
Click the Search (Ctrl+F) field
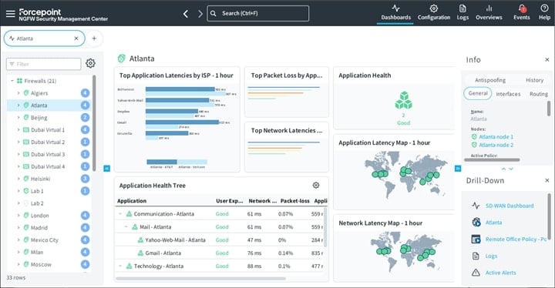coord(257,13)
